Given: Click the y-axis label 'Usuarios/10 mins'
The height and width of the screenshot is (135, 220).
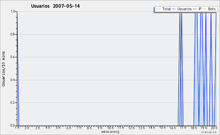Looking at the screenshot, I should point(4,69).
